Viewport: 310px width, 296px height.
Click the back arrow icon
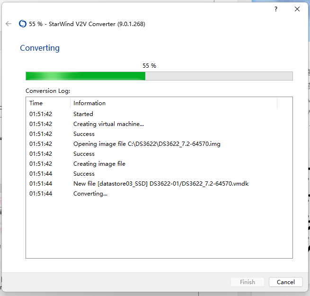pos(9,24)
